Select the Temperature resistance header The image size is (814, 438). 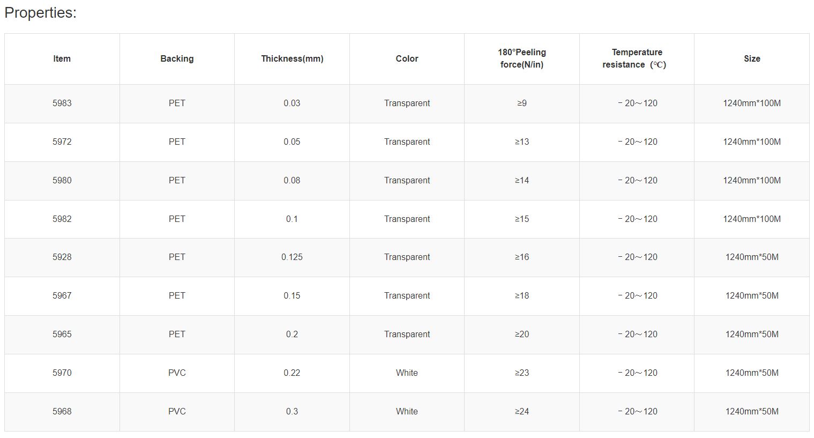click(x=637, y=58)
